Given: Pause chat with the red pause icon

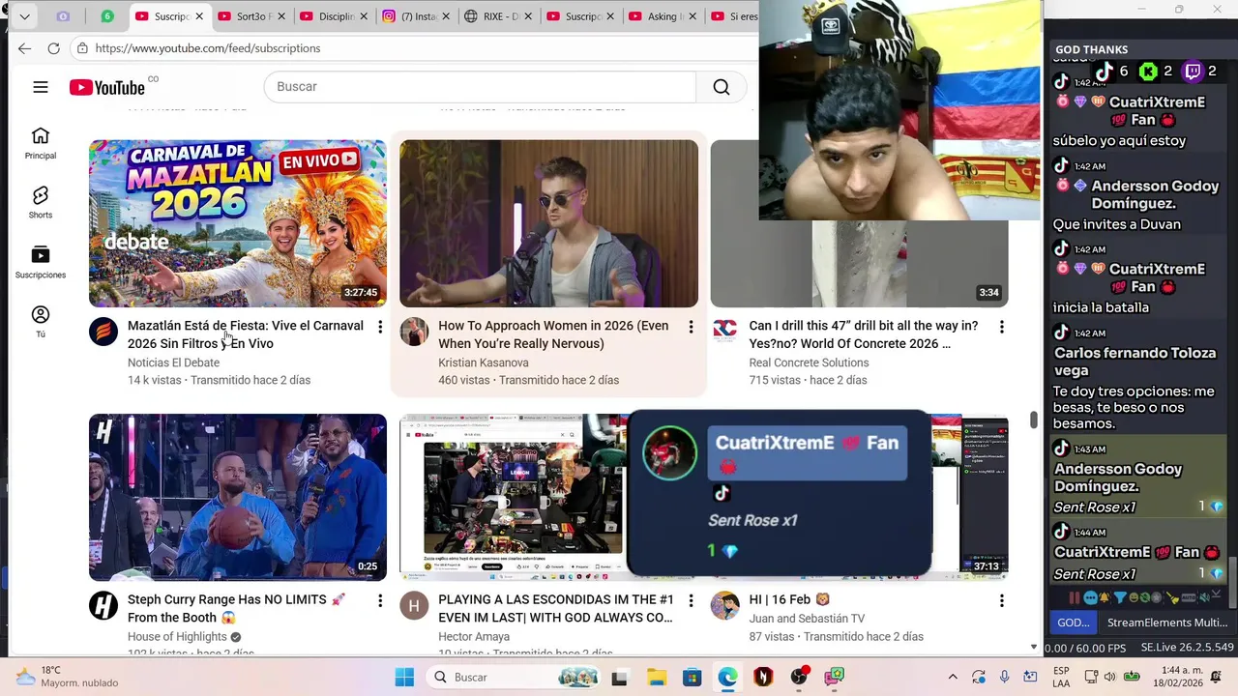Looking at the screenshot, I should [1075, 598].
